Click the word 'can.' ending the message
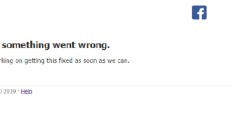 tap(124, 61)
